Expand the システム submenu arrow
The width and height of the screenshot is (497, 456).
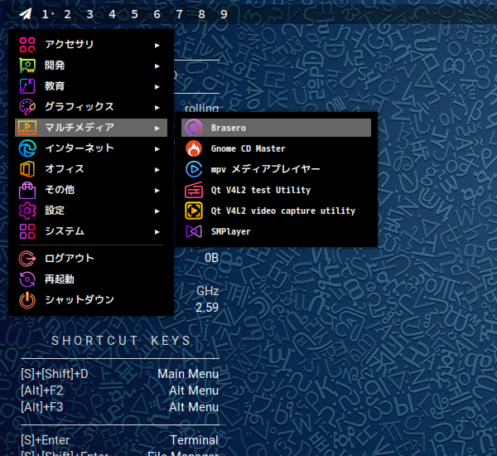point(157,232)
